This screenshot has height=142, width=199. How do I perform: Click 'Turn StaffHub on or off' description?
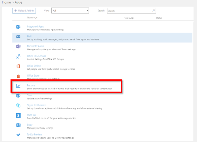[x=52, y=118]
